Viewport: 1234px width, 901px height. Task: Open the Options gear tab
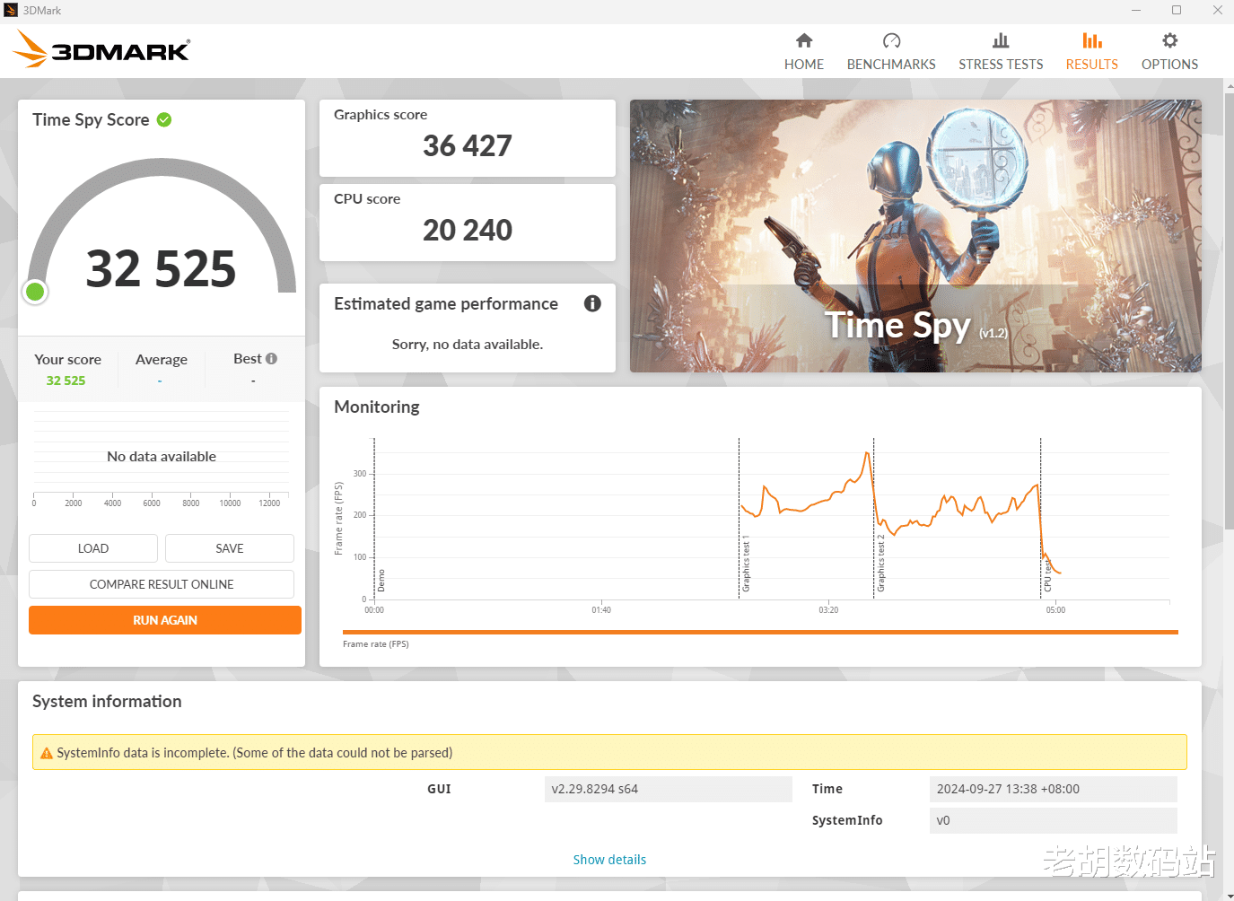1169,52
